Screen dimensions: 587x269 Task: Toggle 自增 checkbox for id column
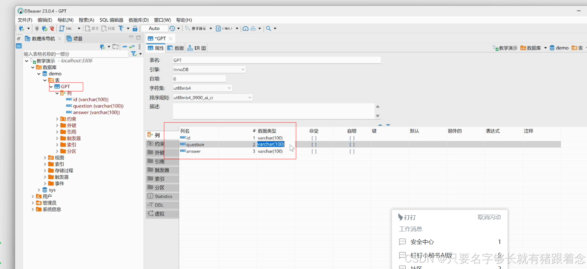[352, 138]
